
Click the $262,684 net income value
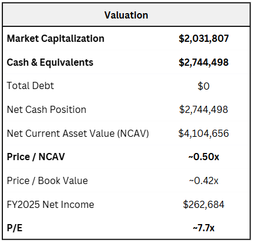click(x=203, y=204)
